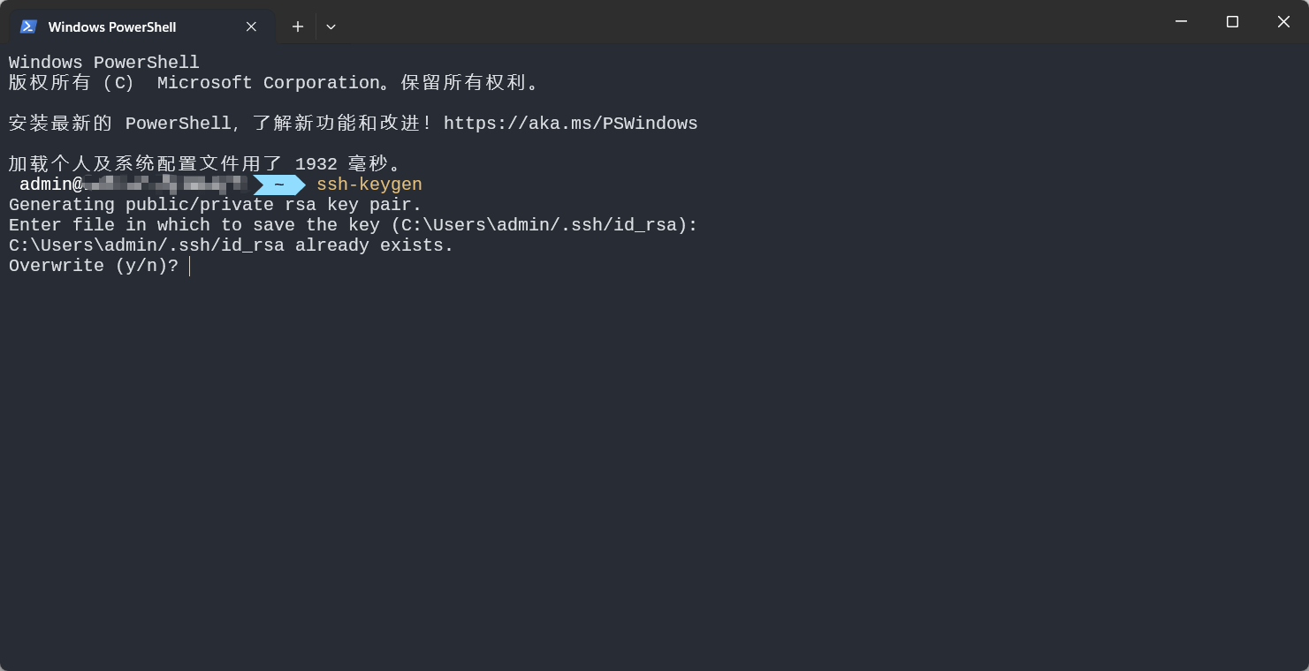Click the empty title bar area
Screen dimensions: 1309x671
click(707, 21)
